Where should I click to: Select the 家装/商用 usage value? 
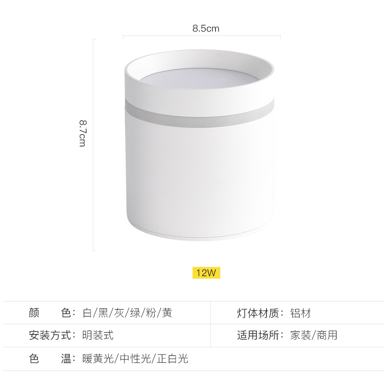(314, 335)
